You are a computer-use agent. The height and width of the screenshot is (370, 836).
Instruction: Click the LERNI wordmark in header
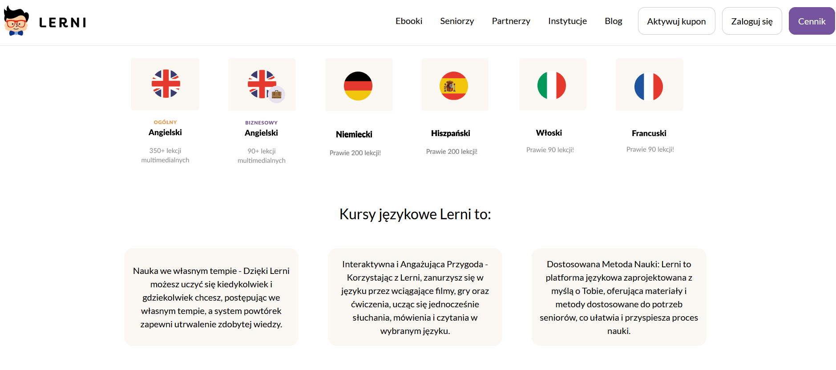point(63,23)
